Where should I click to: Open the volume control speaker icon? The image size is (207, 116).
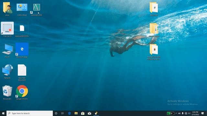click(189, 113)
